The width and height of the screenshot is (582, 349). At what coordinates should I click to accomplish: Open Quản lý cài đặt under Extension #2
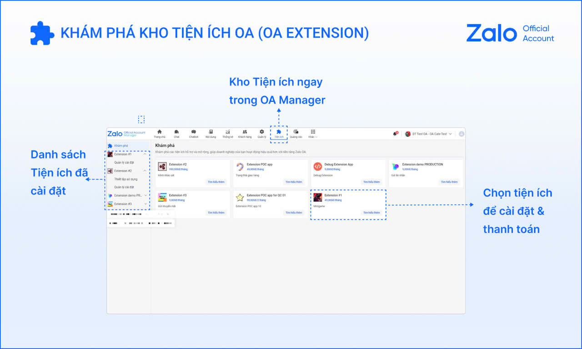124,187
